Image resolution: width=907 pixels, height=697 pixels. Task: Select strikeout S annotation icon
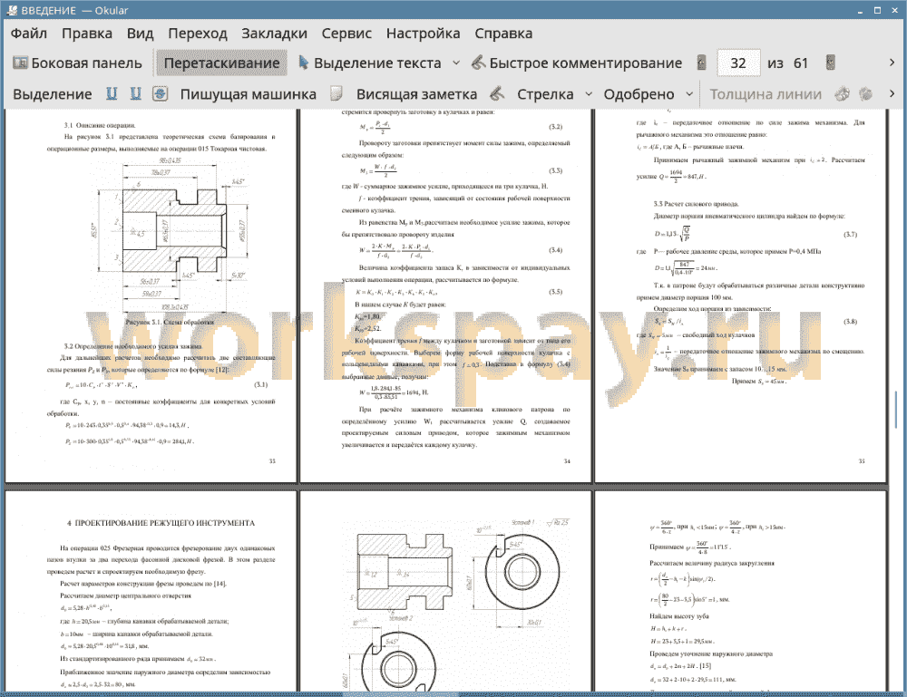coord(161,93)
